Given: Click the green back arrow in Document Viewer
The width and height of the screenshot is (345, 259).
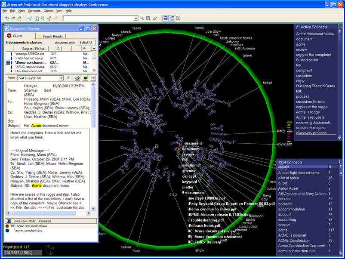Looking at the screenshot, I should (86, 78).
